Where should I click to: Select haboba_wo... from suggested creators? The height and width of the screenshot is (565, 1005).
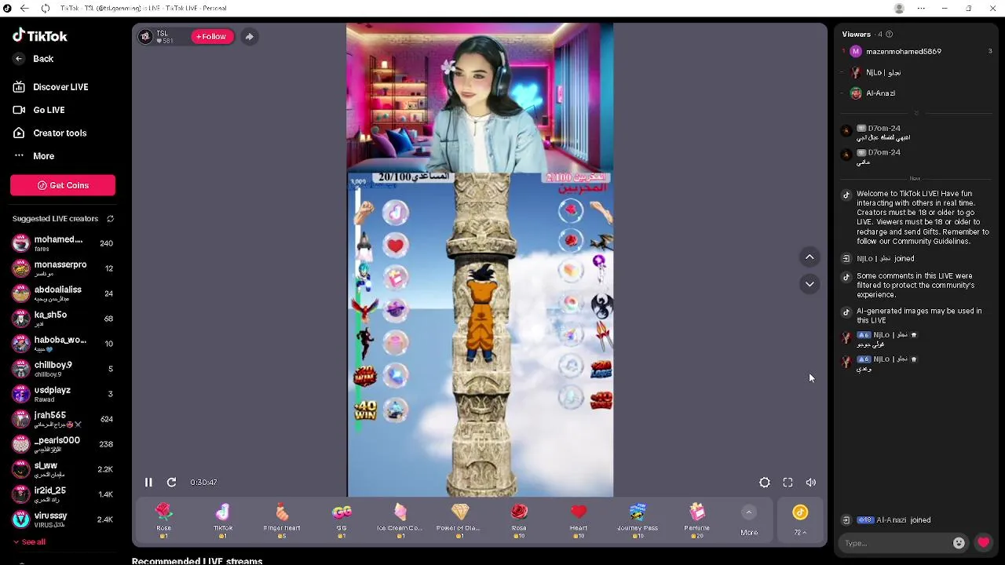coord(63,344)
